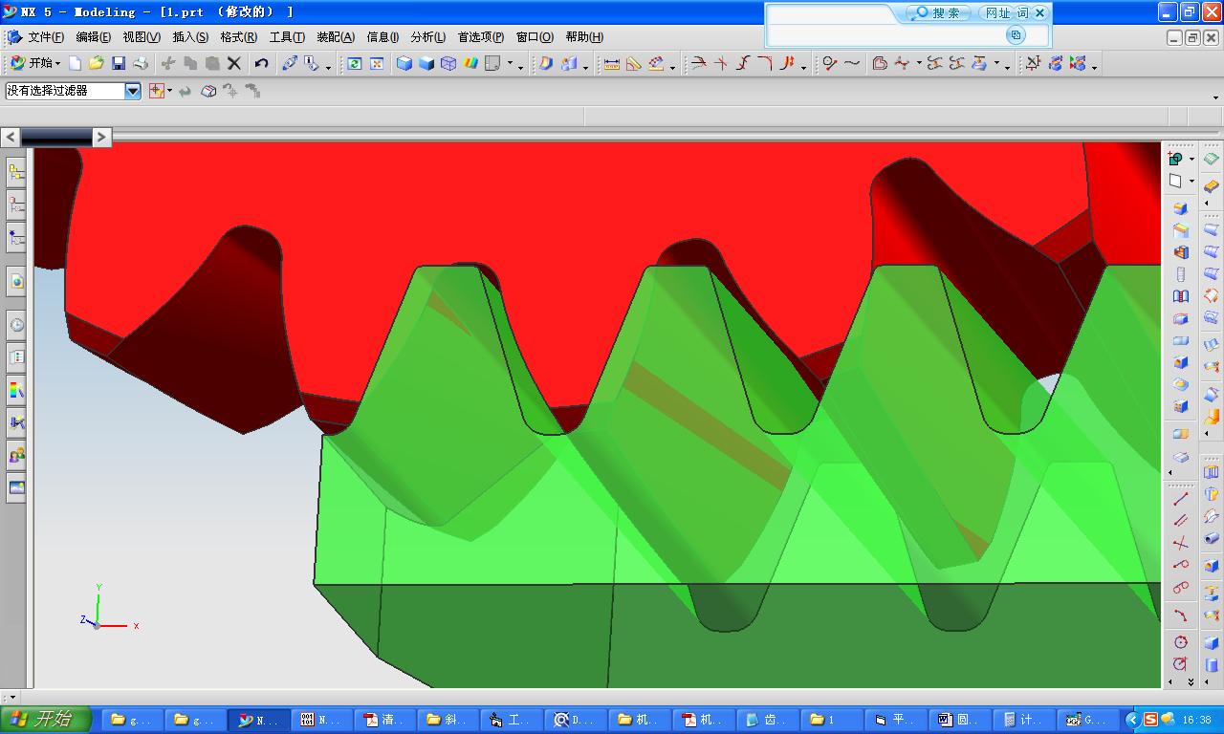The width and height of the screenshot is (1224, 734).
Task: Switch to NX taskbar button
Action: [x=258, y=720]
